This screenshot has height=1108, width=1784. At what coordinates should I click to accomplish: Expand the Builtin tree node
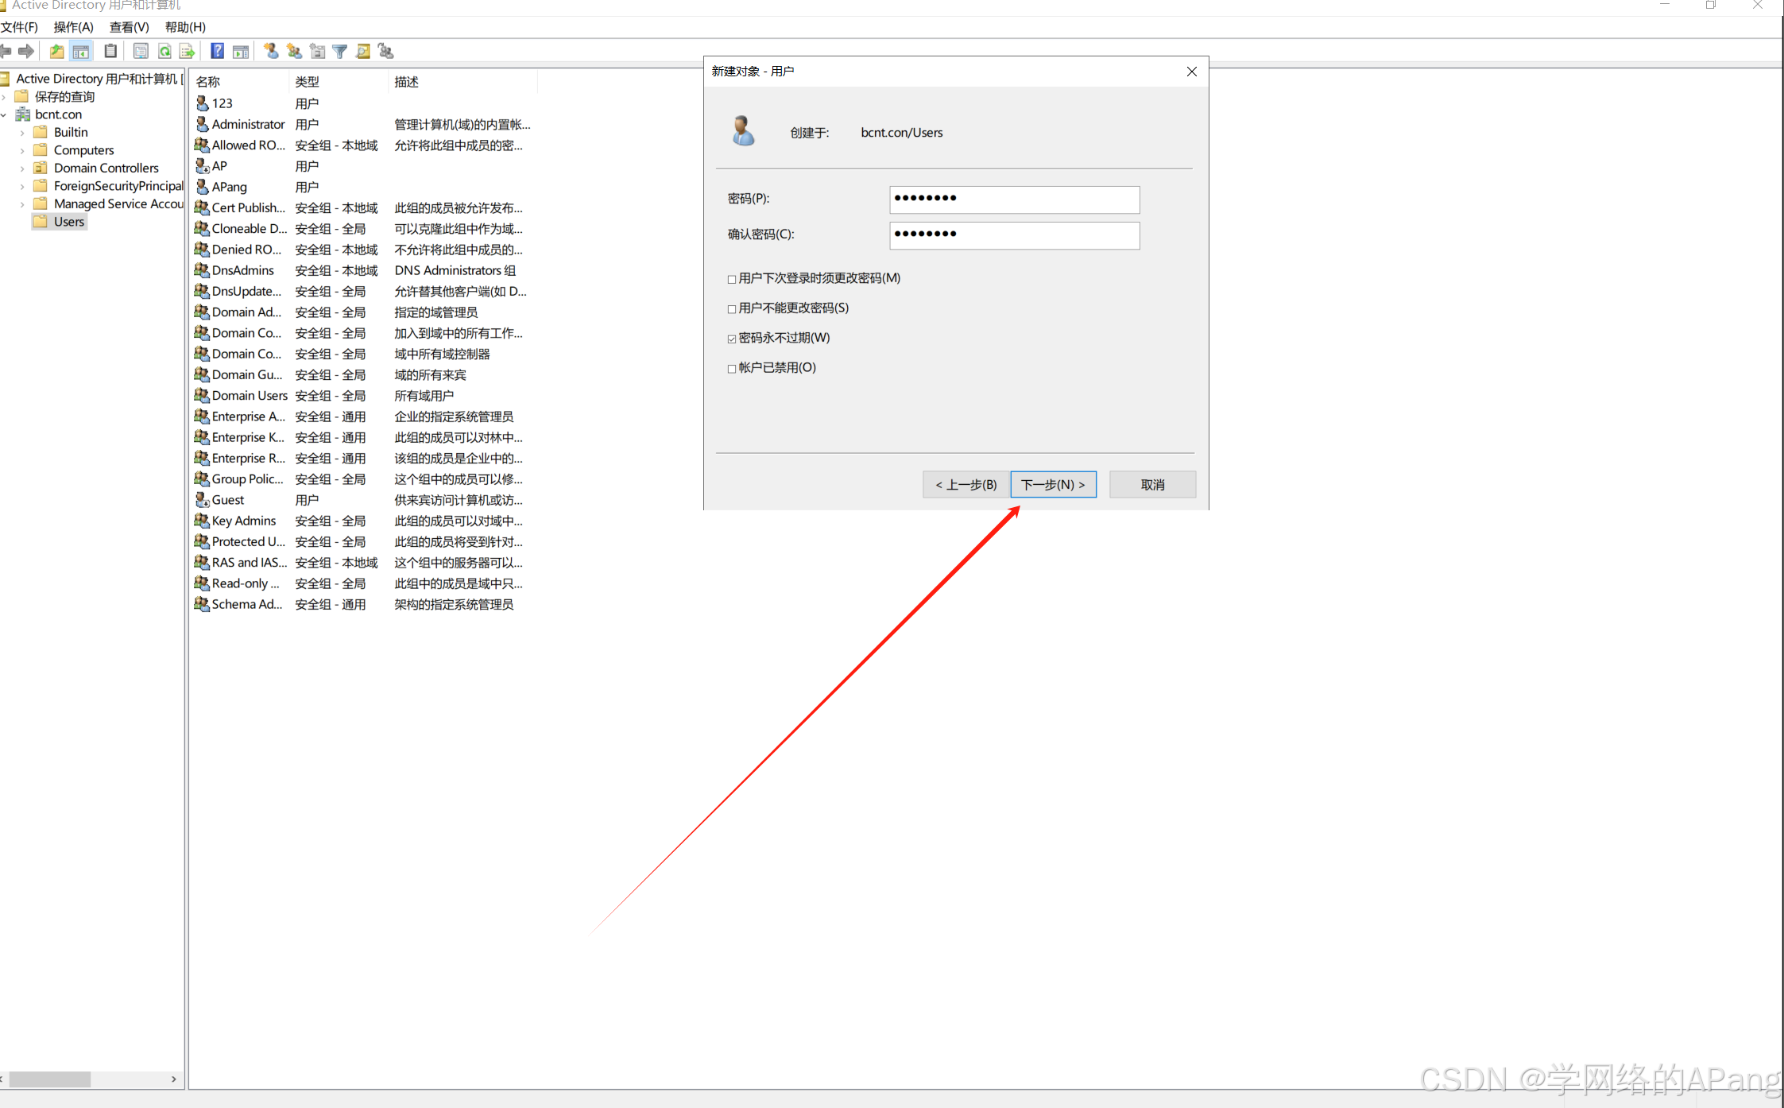point(22,133)
